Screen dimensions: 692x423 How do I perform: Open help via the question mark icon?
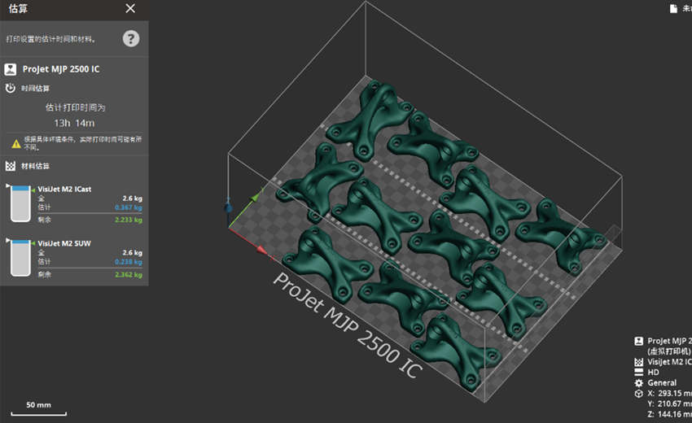click(x=130, y=39)
